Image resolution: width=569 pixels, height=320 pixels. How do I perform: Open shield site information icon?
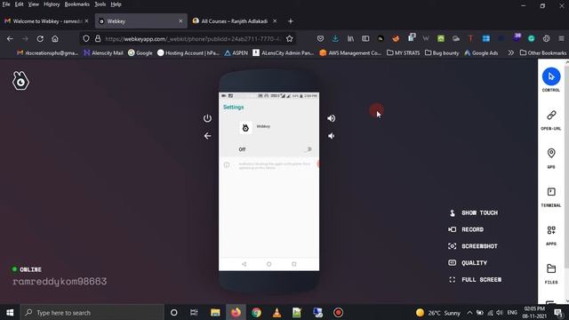(x=86, y=38)
